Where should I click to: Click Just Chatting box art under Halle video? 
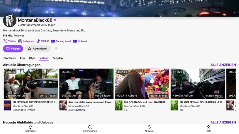coord(63,105)
